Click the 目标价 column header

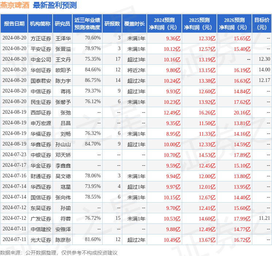pos(261,24)
